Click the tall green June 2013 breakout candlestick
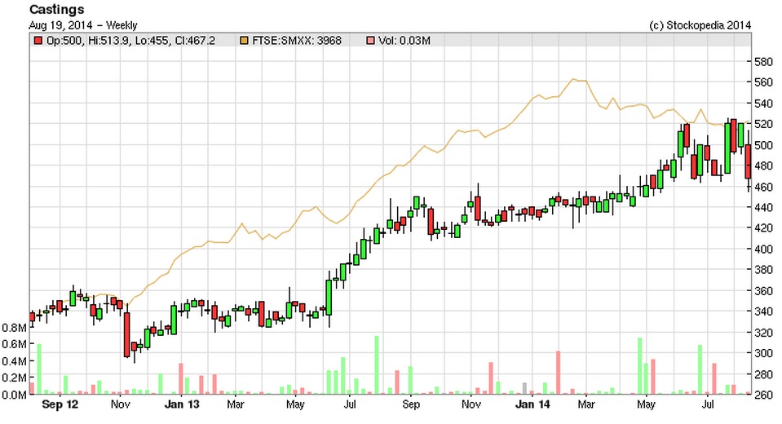The height and width of the screenshot is (424, 782). (329, 298)
